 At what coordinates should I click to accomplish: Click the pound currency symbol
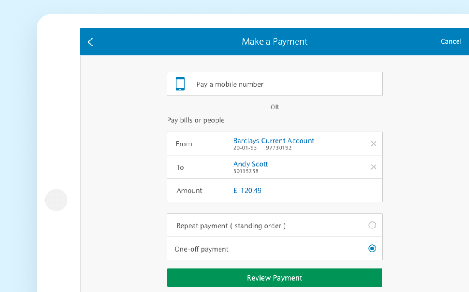pos(235,191)
